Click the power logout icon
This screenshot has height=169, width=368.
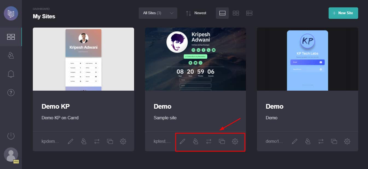pos(11,136)
